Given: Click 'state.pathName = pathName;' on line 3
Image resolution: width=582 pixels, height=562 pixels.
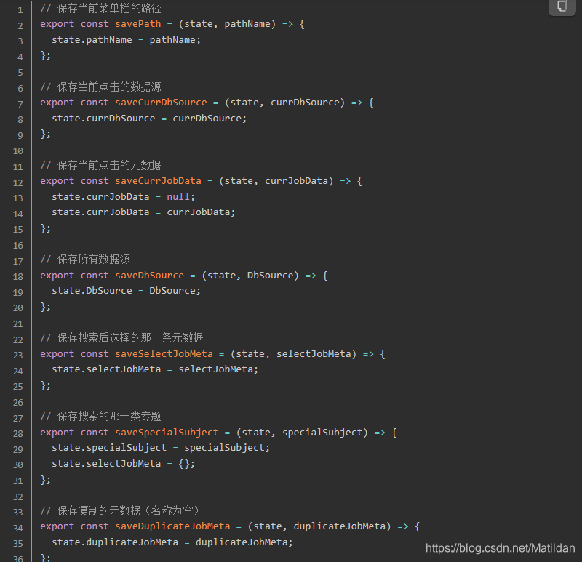Looking at the screenshot, I should (x=126, y=40).
